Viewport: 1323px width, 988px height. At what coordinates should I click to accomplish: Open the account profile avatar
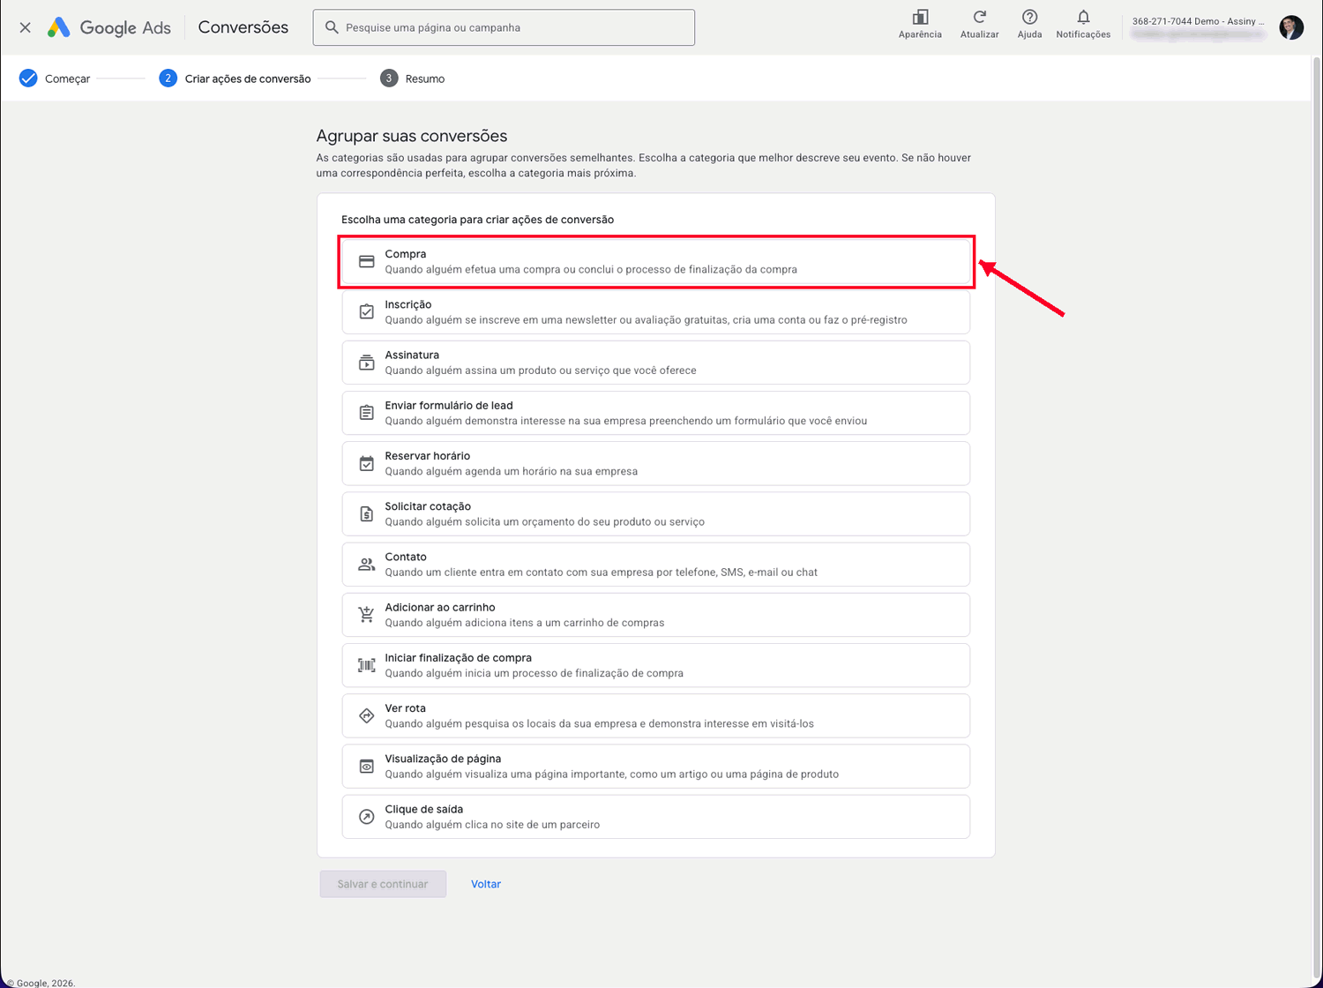[x=1291, y=27]
